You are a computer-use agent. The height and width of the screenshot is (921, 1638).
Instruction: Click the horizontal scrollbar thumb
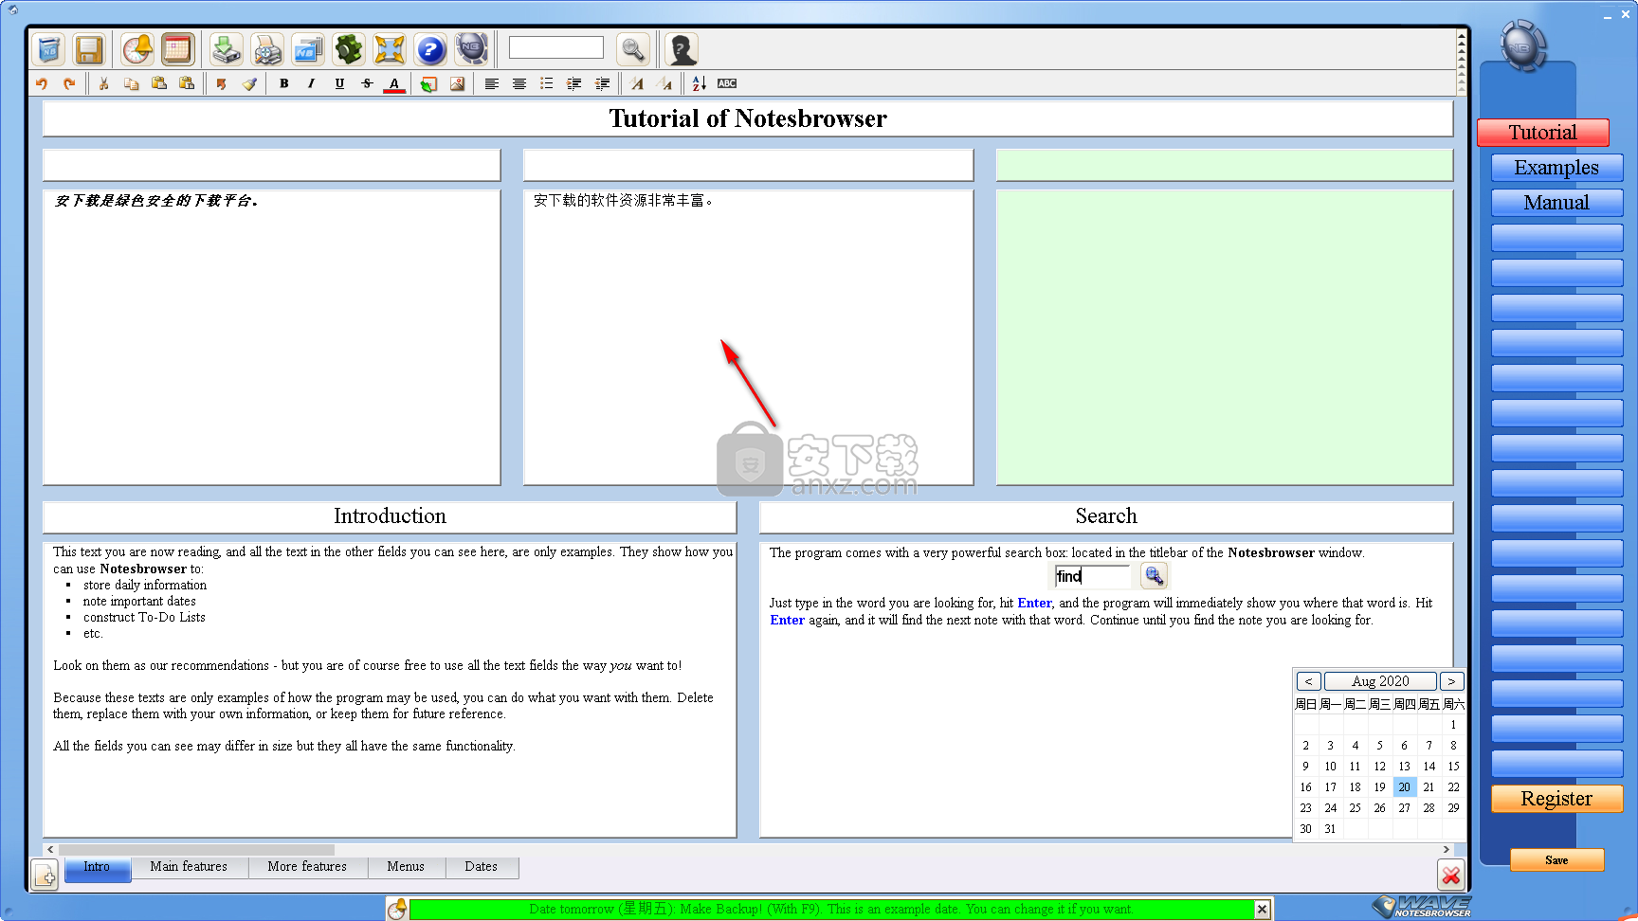196,850
